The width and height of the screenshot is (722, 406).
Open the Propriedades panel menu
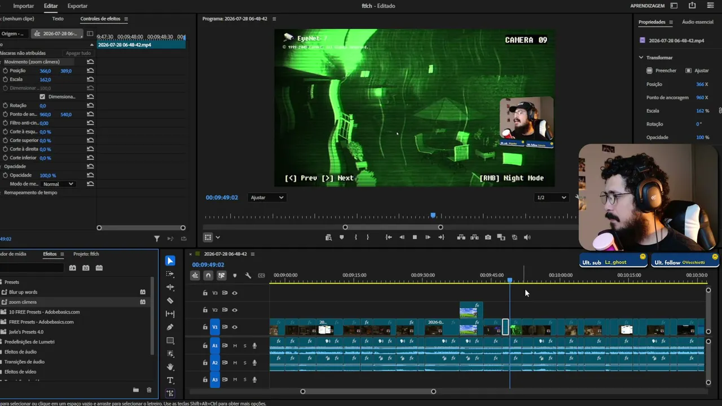coord(671,22)
